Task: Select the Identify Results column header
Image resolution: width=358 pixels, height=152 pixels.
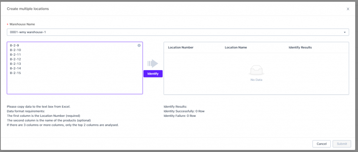Action: pos(300,47)
